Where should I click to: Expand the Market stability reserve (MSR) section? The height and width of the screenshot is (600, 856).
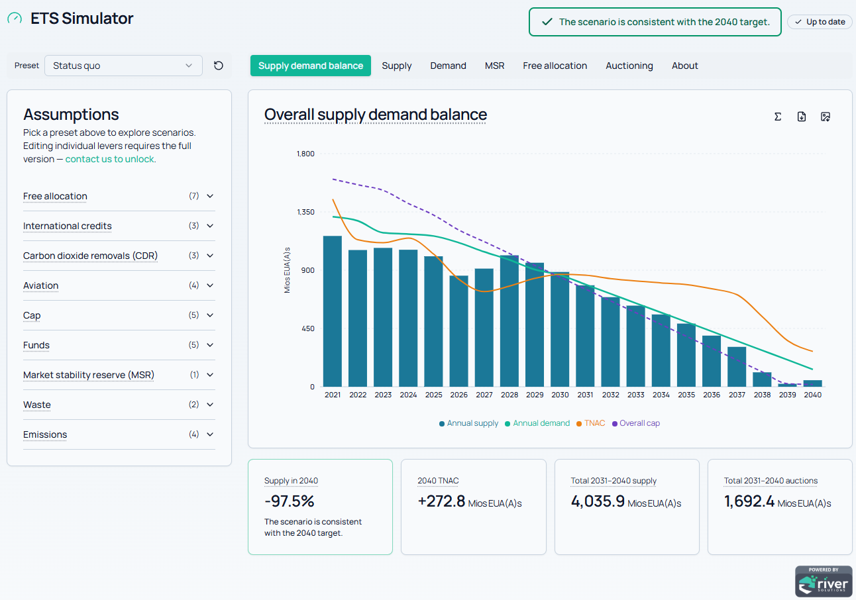pyautogui.click(x=119, y=375)
